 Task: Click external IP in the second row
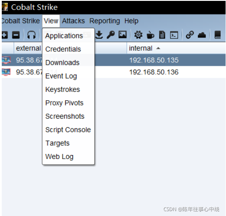tap(29, 72)
